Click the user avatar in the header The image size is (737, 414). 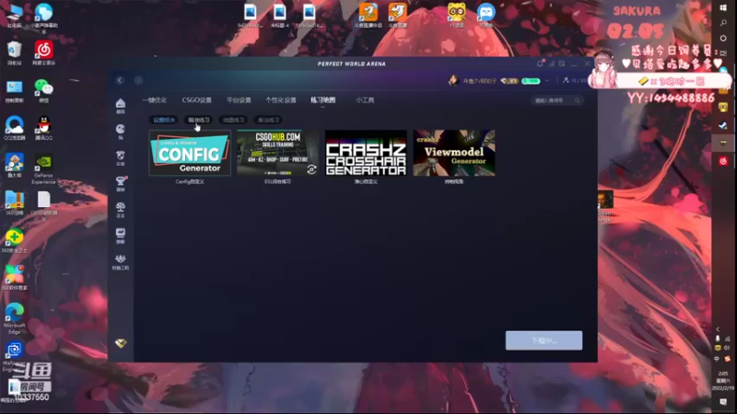[453, 81]
